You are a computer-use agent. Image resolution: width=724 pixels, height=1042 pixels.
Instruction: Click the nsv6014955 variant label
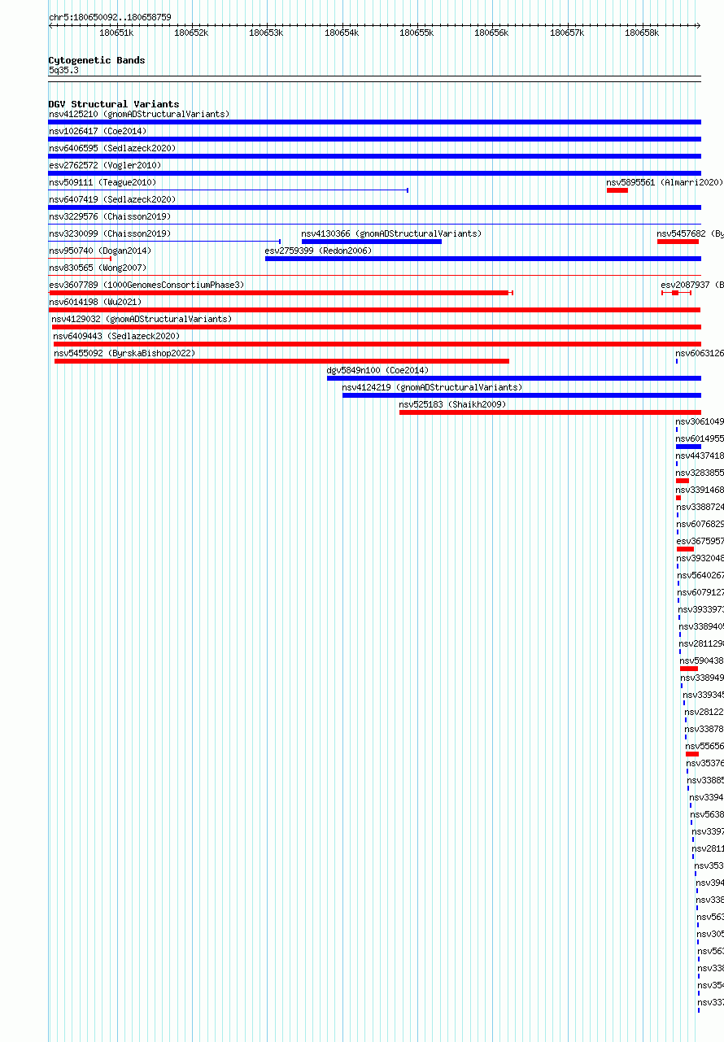(700, 438)
